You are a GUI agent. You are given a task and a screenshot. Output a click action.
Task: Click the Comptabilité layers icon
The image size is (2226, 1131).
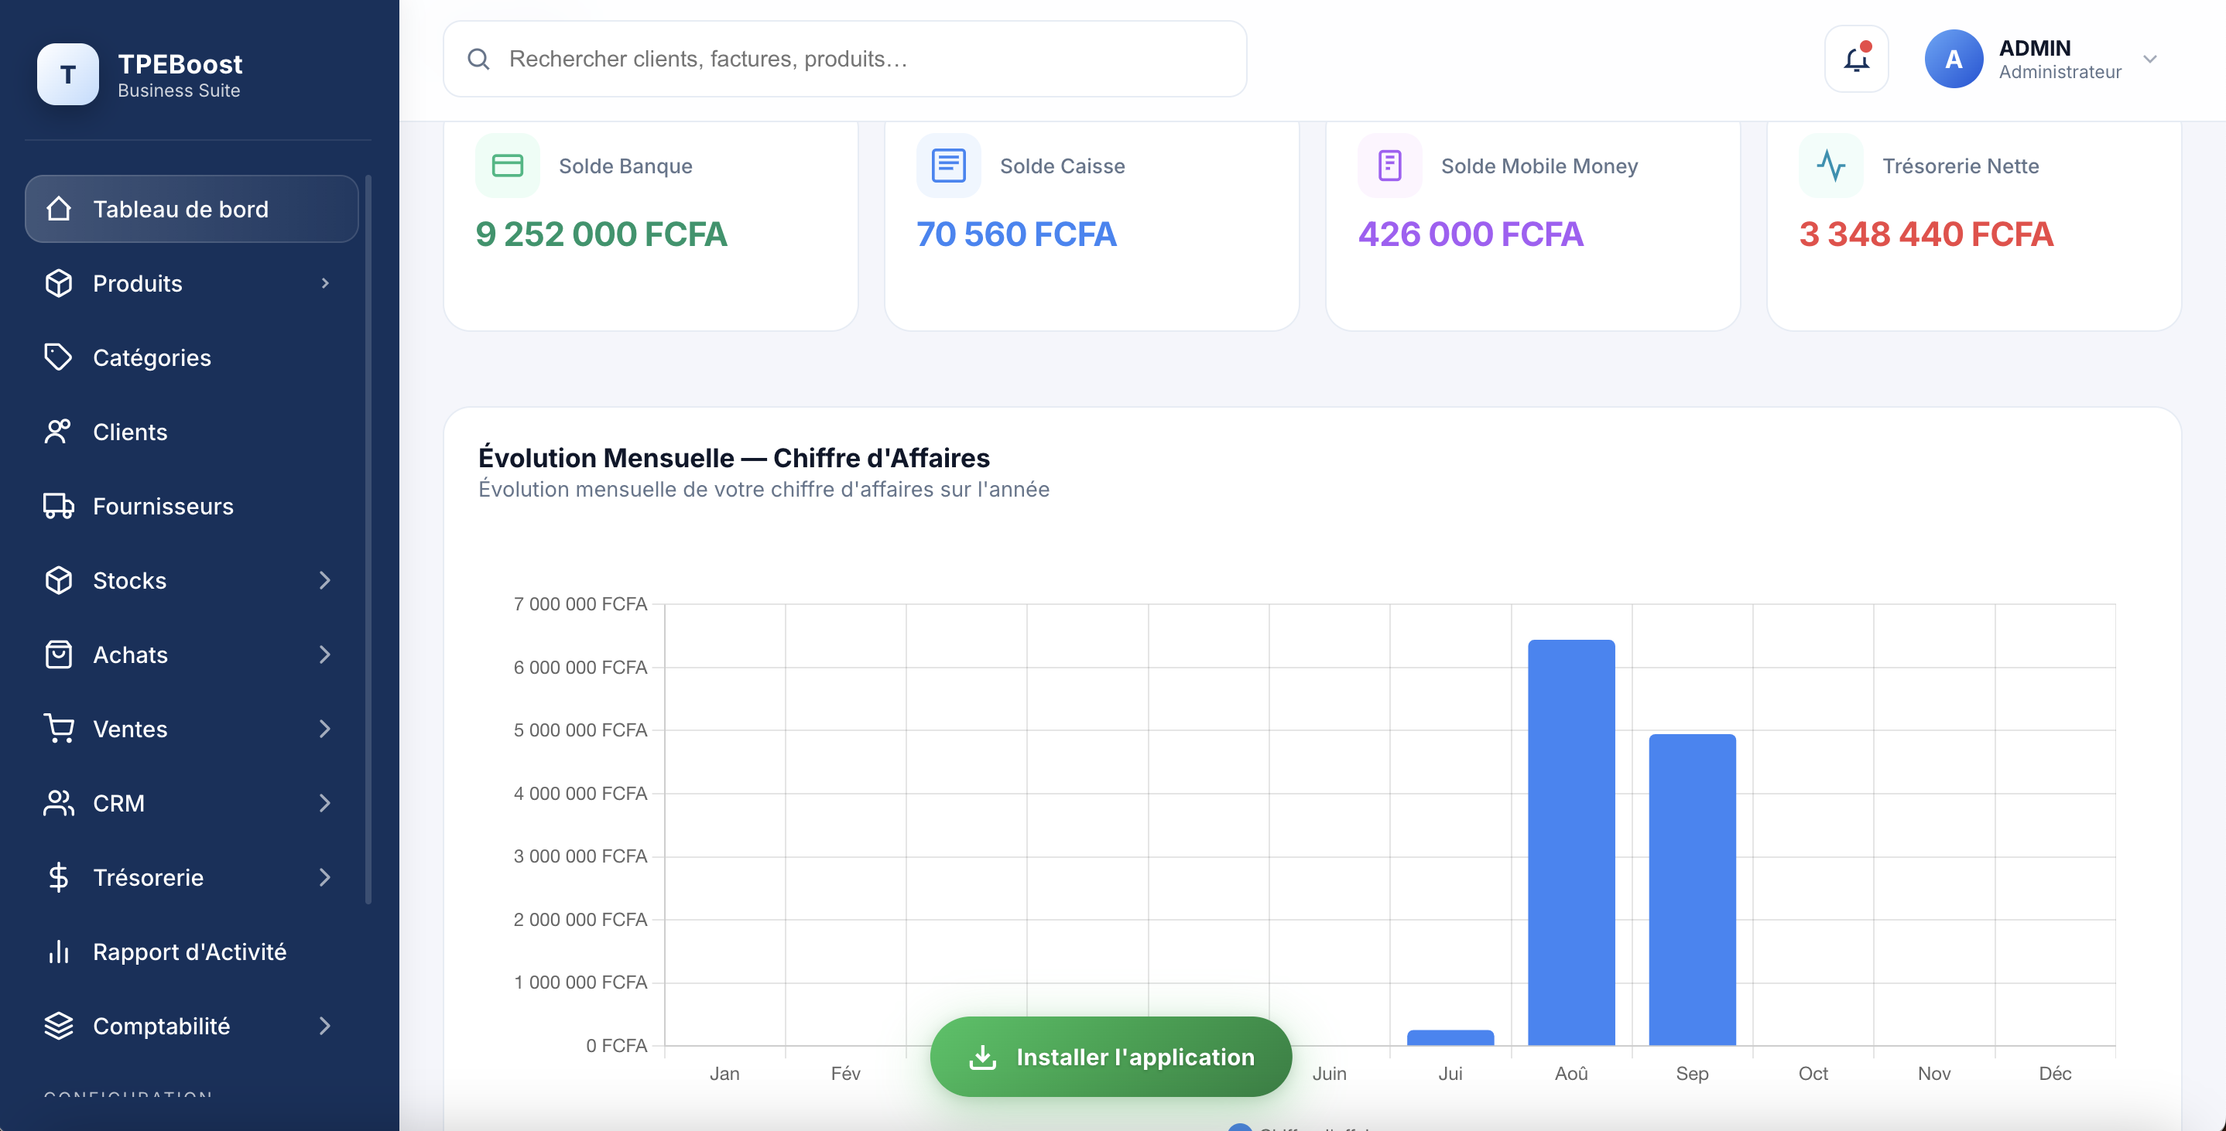[x=58, y=1026]
